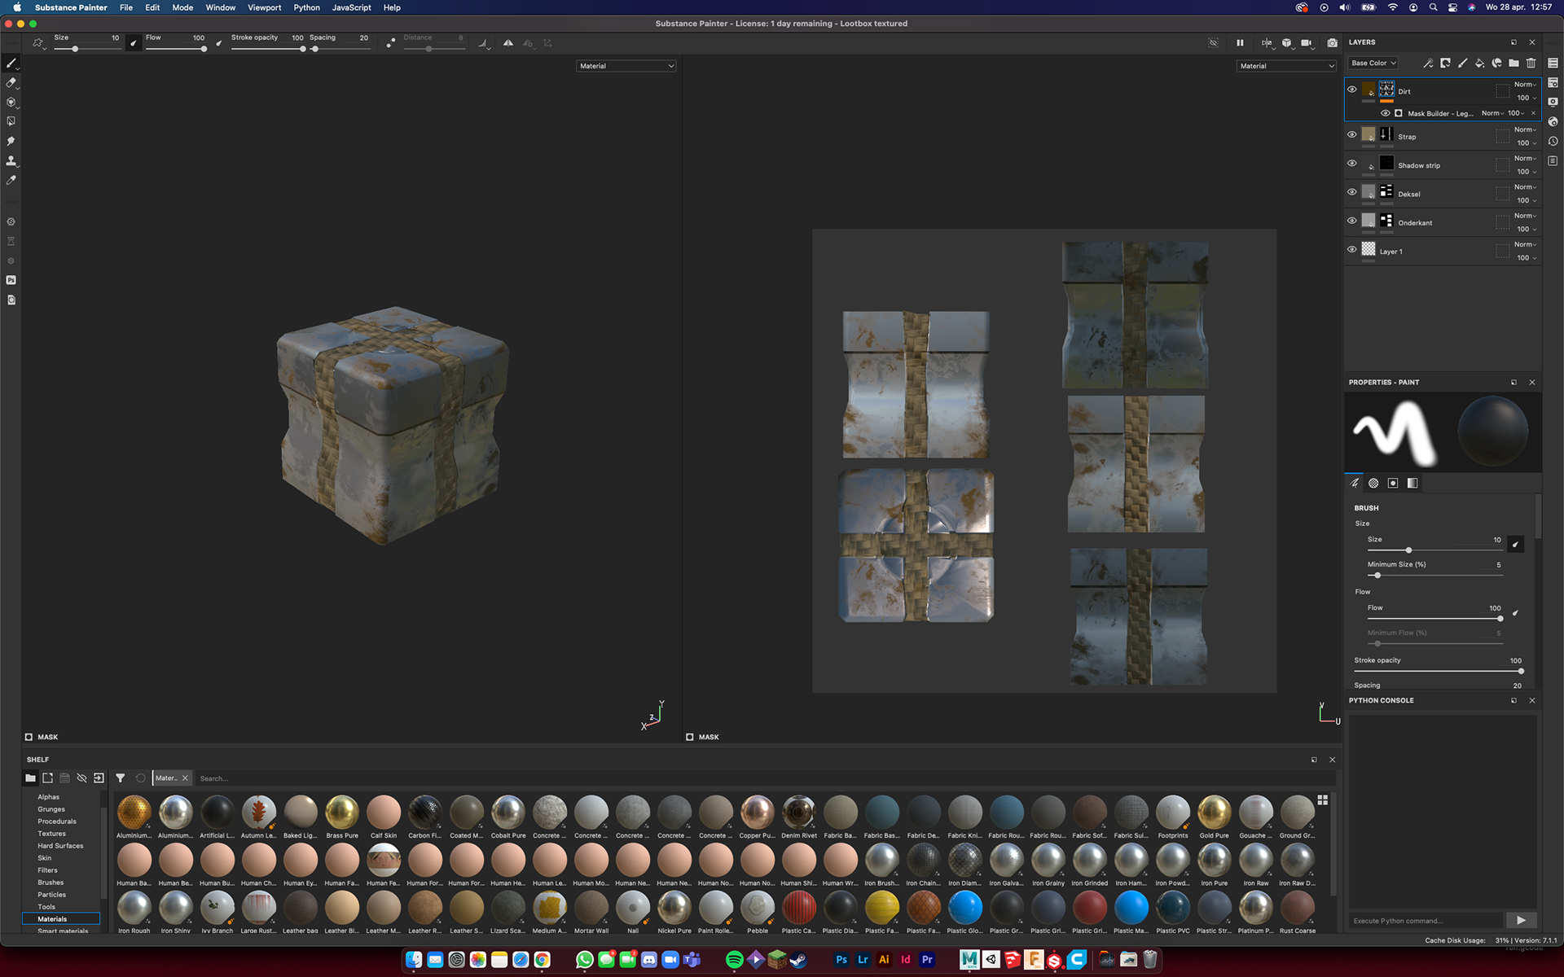The image size is (1564, 977).
Task: Open the 3D viewport Material dropdown
Action: click(626, 66)
